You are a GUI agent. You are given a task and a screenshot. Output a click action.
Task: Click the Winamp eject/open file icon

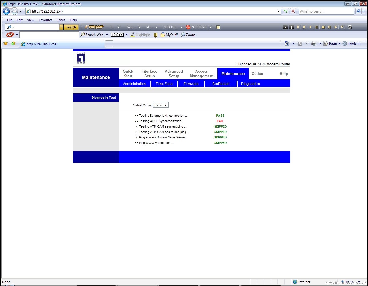pyautogui.click(x=335, y=27)
